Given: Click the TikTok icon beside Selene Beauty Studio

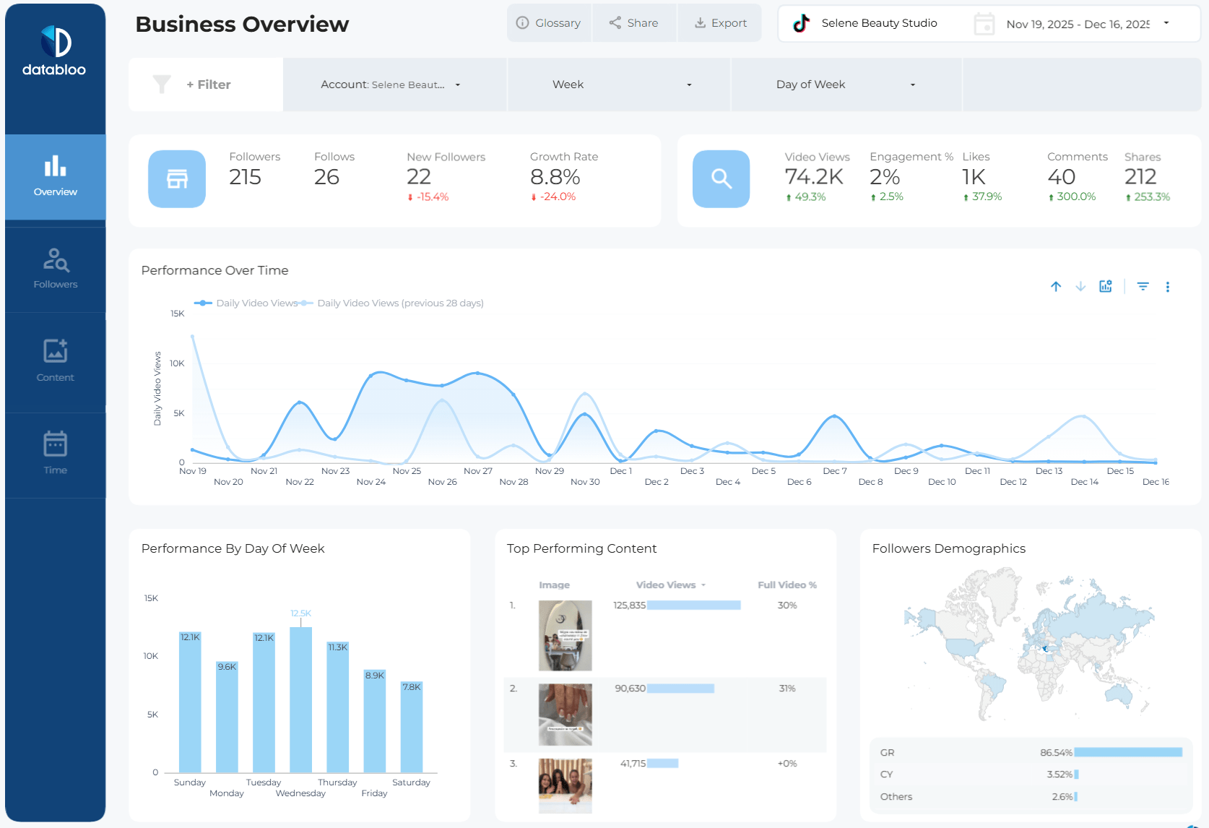Looking at the screenshot, I should pyautogui.click(x=802, y=22).
